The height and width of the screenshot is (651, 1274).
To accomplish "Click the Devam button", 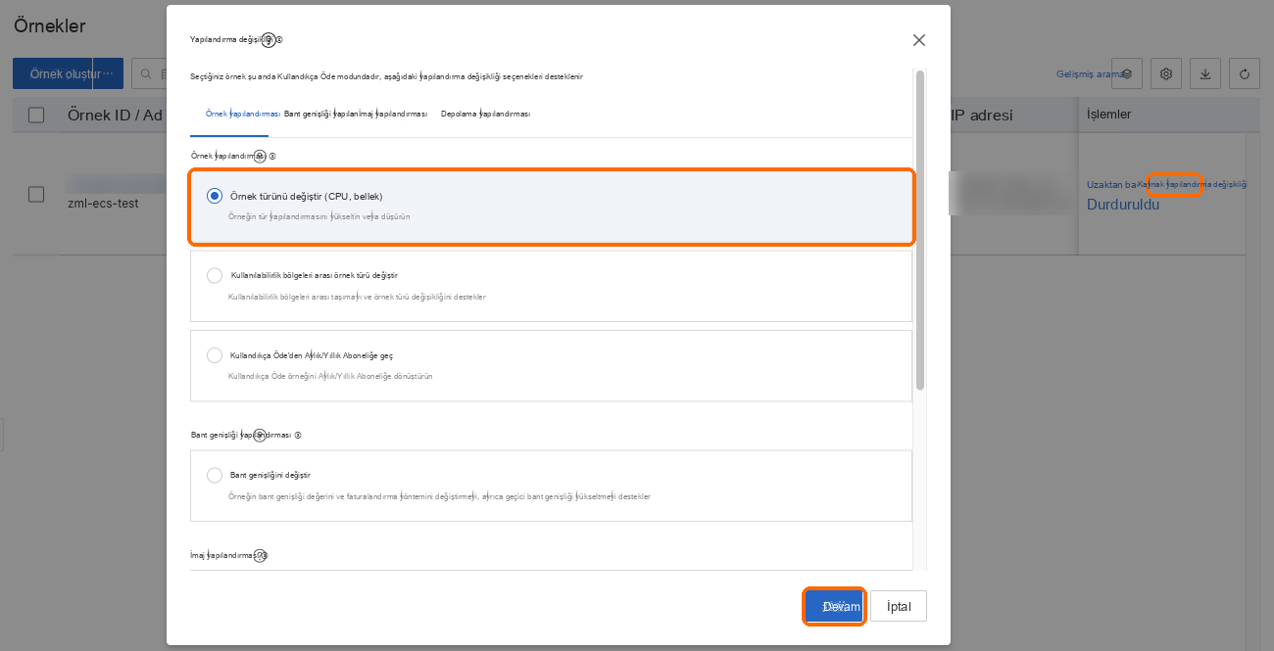I will (x=834, y=607).
